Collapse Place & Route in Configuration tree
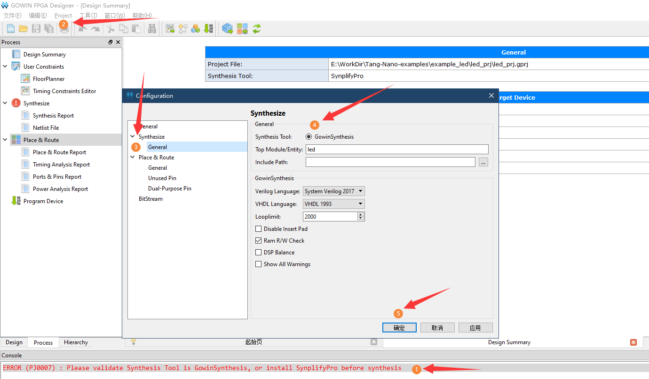The width and height of the screenshot is (649, 379). [x=133, y=158]
